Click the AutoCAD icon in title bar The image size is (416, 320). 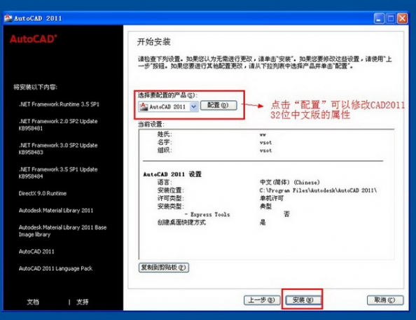click(8, 18)
